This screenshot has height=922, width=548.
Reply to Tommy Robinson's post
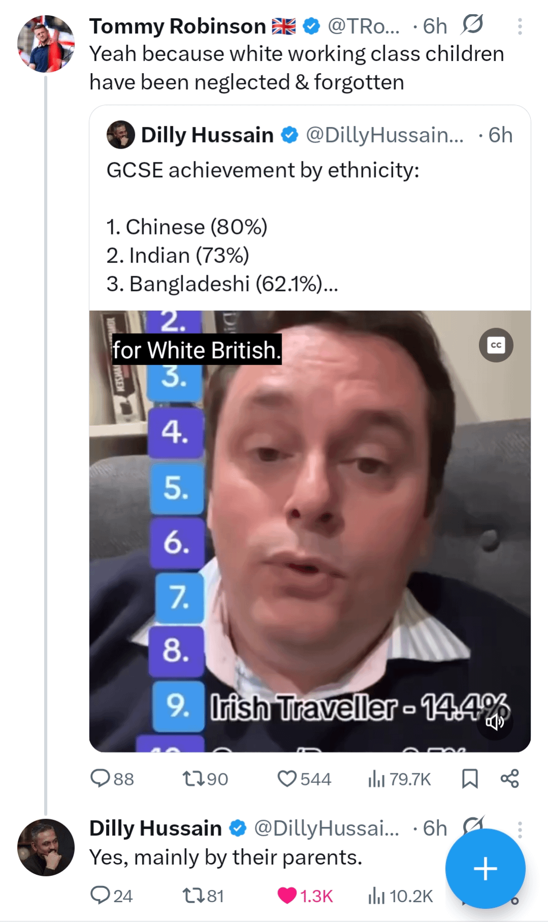[112, 778]
